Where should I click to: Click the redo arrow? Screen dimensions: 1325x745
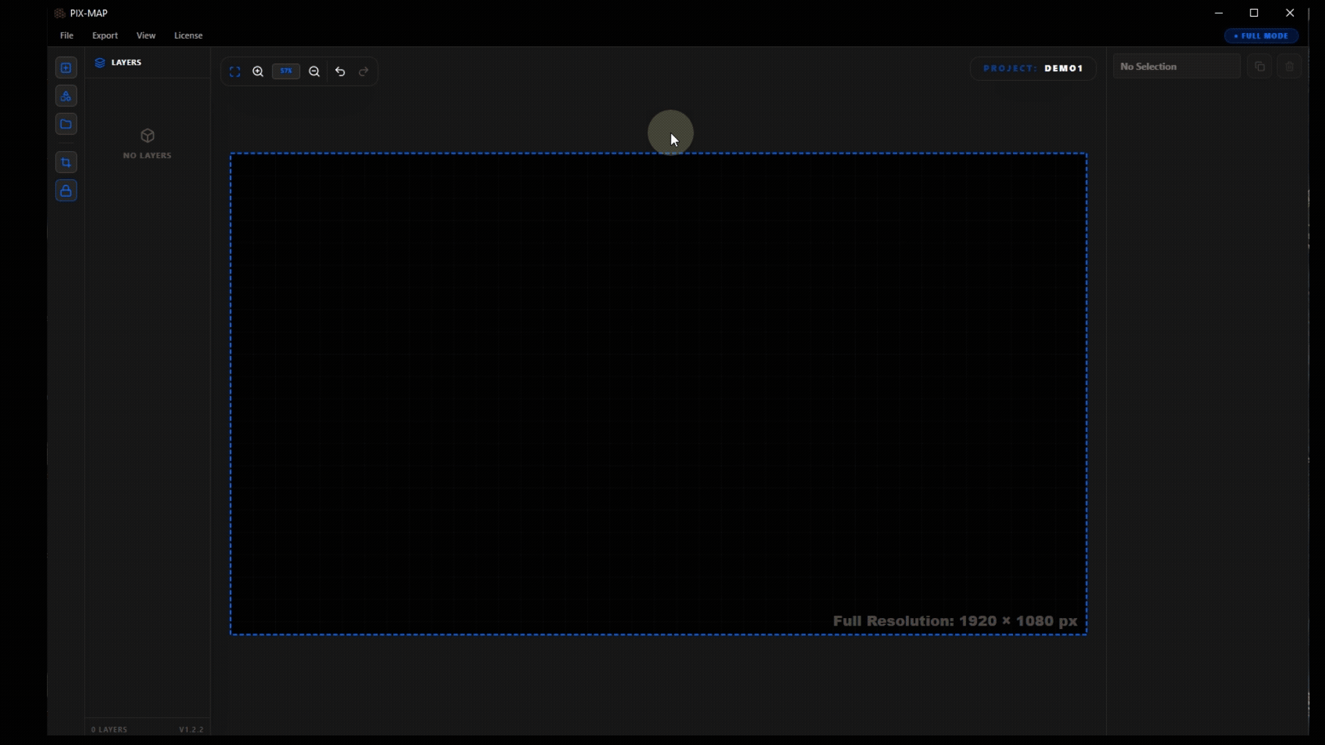click(x=364, y=72)
